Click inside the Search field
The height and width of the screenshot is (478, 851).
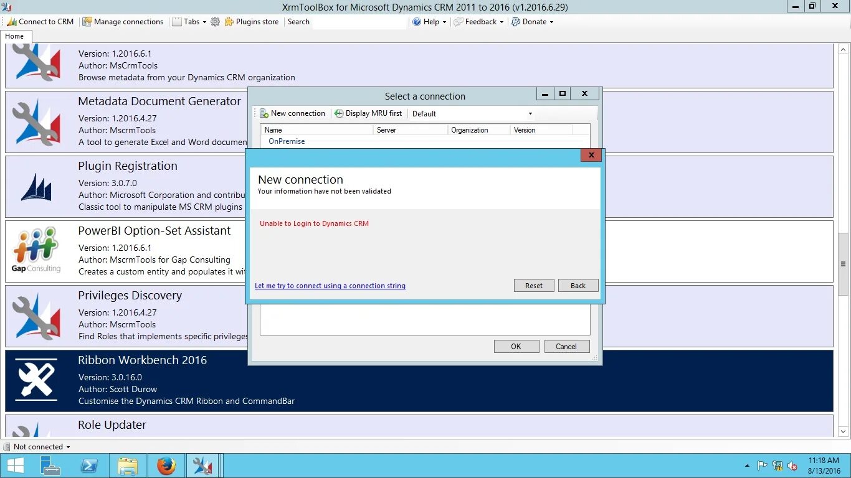pos(361,21)
